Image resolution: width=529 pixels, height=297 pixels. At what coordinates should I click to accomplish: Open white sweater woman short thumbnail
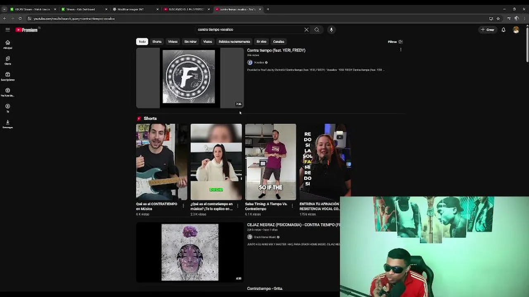[216, 162]
